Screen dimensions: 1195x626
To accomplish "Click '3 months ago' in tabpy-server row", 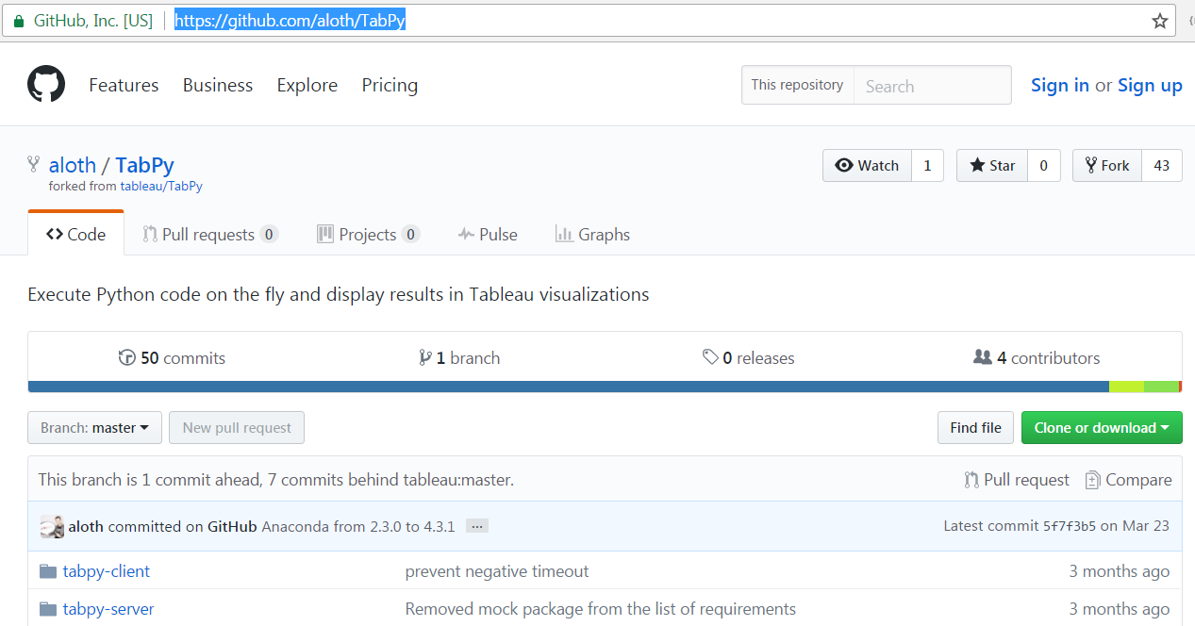I will click(x=1120, y=609).
